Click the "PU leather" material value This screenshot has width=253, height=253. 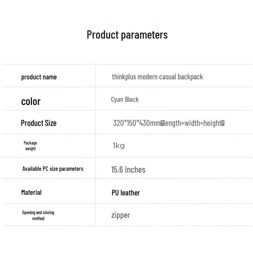[x=126, y=193]
